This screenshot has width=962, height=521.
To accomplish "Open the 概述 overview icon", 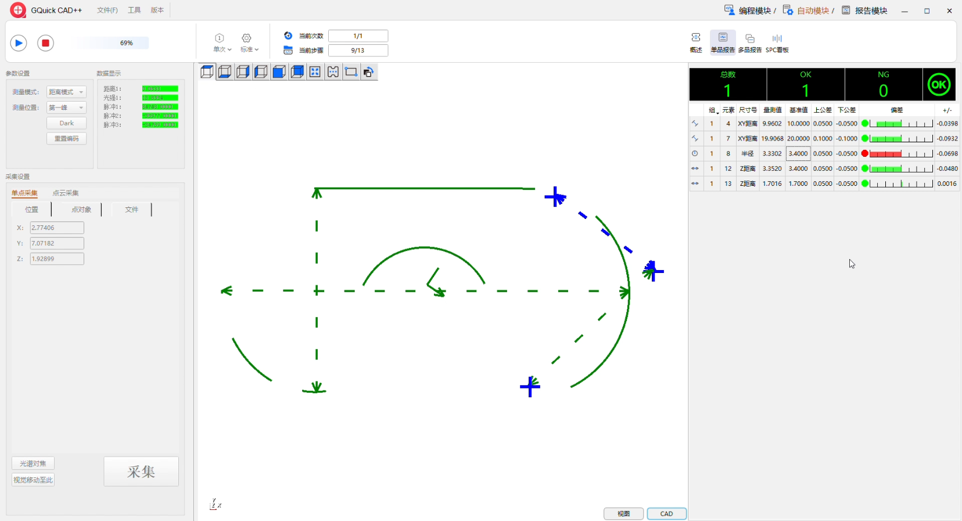I will click(696, 43).
